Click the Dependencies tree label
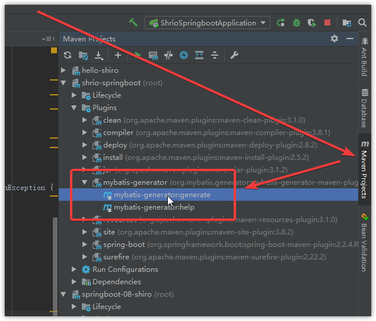The height and width of the screenshot is (321, 376). (117, 282)
